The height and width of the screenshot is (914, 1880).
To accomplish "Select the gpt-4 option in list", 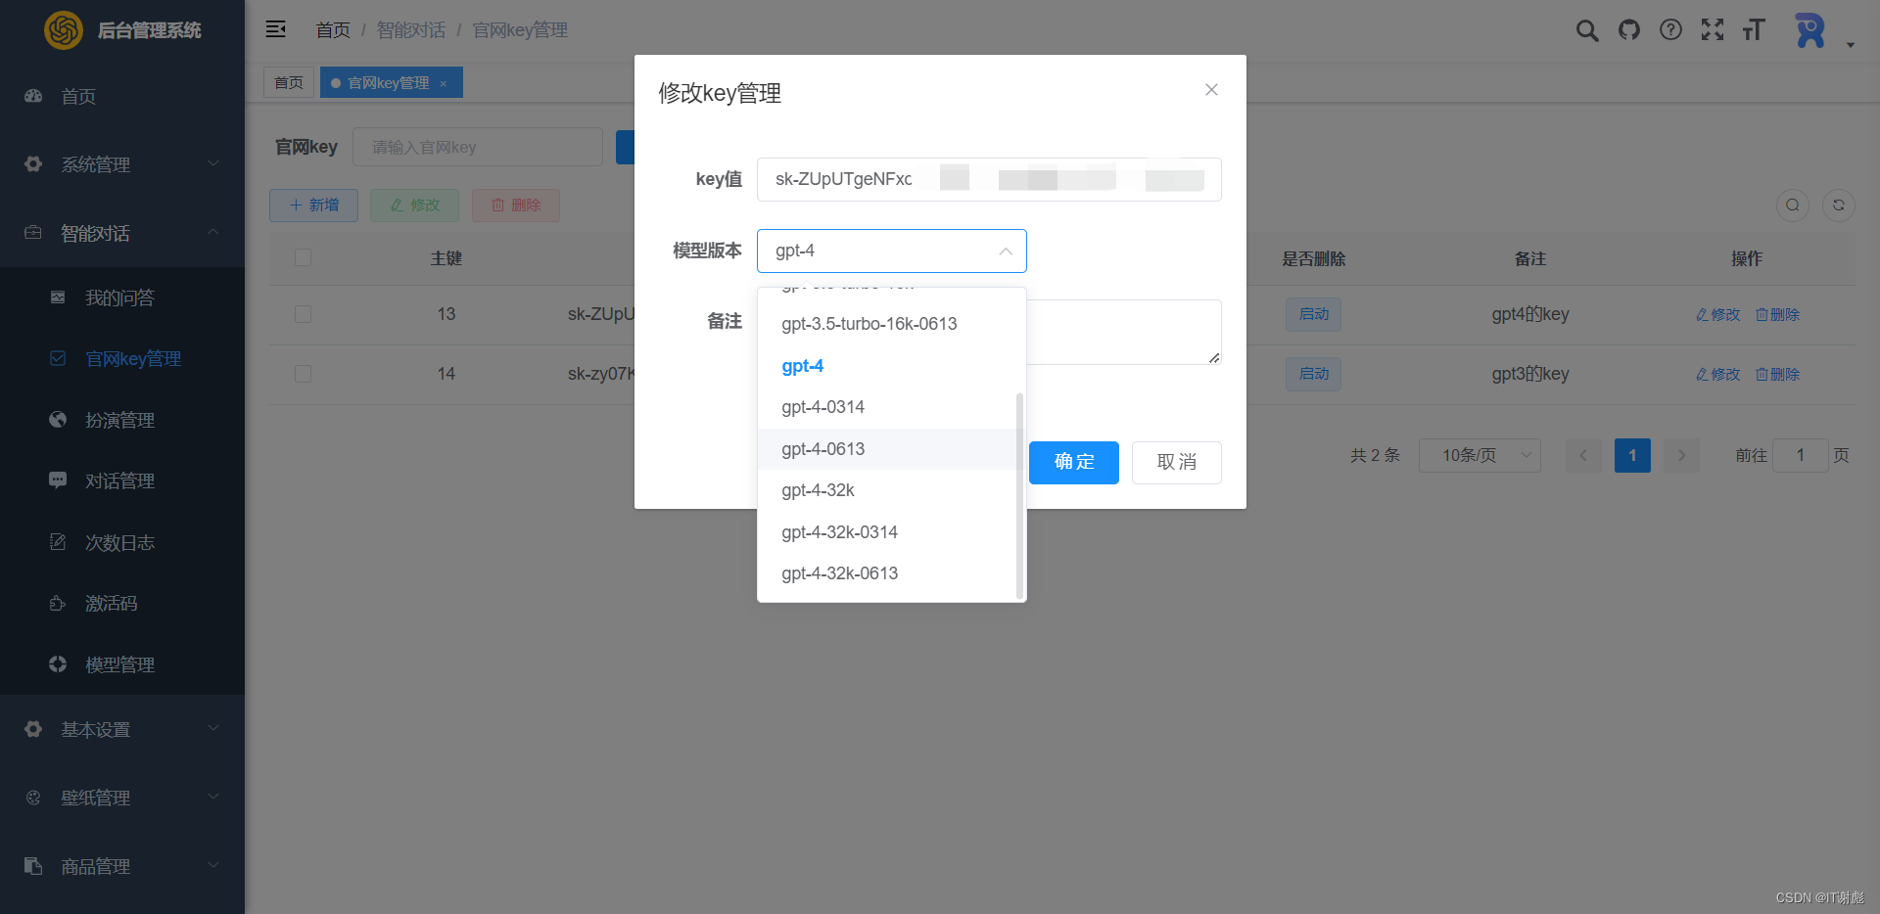I will (891, 366).
